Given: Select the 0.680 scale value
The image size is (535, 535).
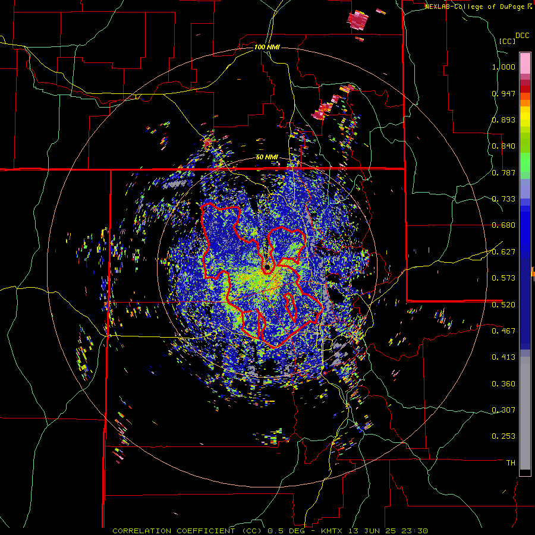Looking at the screenshot, I should coord(503,225).
